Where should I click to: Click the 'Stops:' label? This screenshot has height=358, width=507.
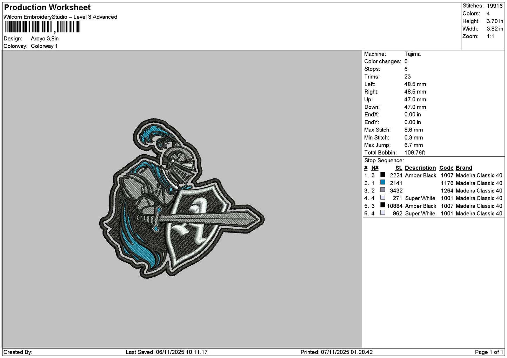[x=372, y=69]
